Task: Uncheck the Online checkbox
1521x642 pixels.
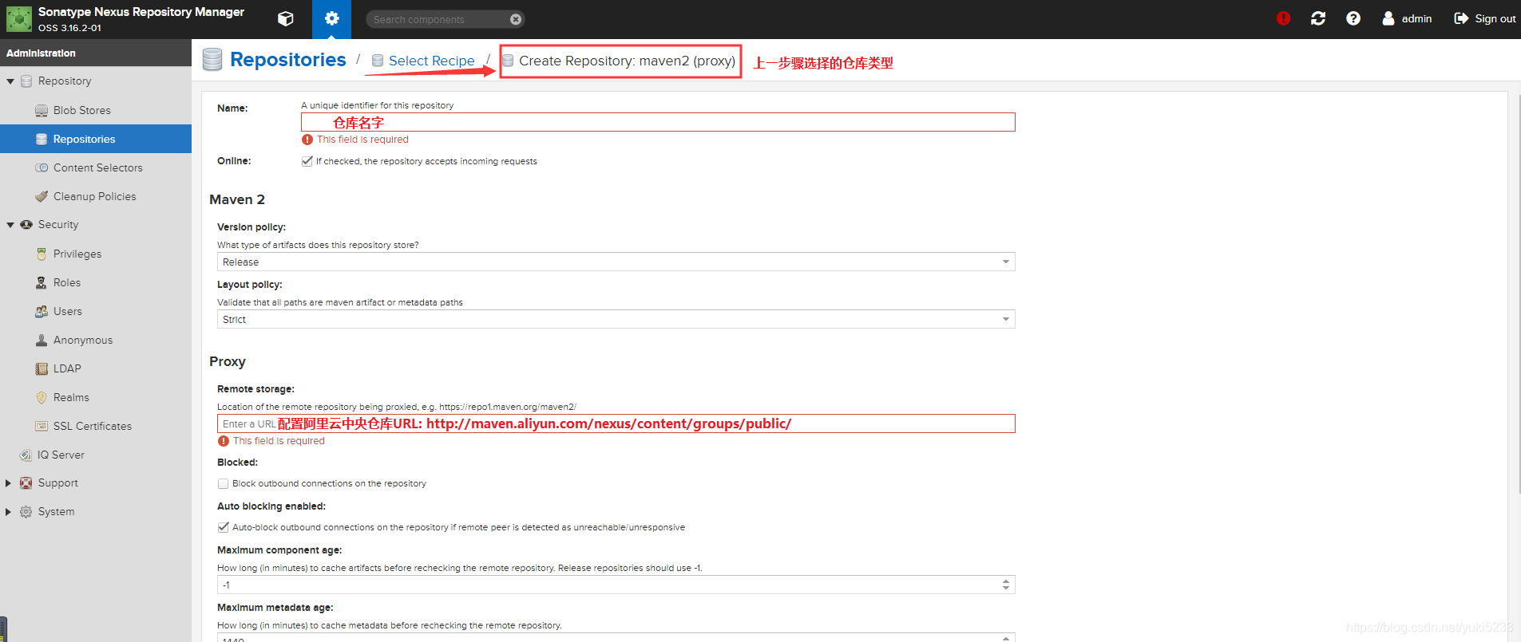Action: coord(307,161)
